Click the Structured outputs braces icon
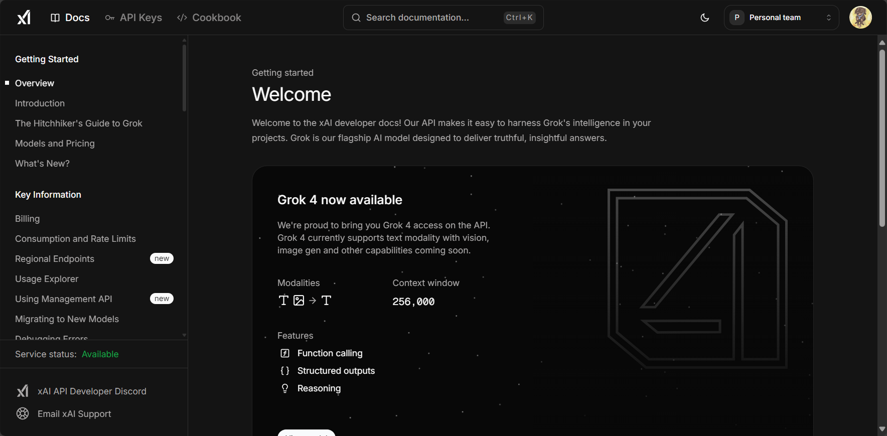This screenshot has width=887, height=436. click(285, 371)
